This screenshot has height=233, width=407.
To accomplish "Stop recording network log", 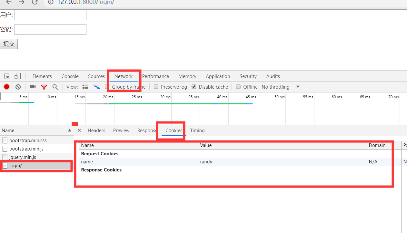I will pyautogui.click(x=6, y=87).
